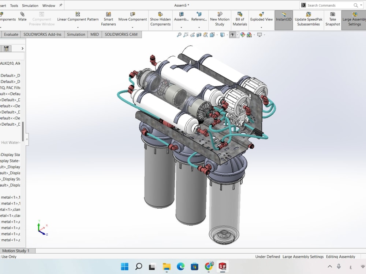Switch to Simulation command tab

coord(76,34)
